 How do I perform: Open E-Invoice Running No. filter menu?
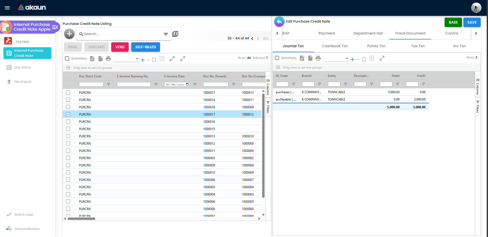tap(156, 84)
